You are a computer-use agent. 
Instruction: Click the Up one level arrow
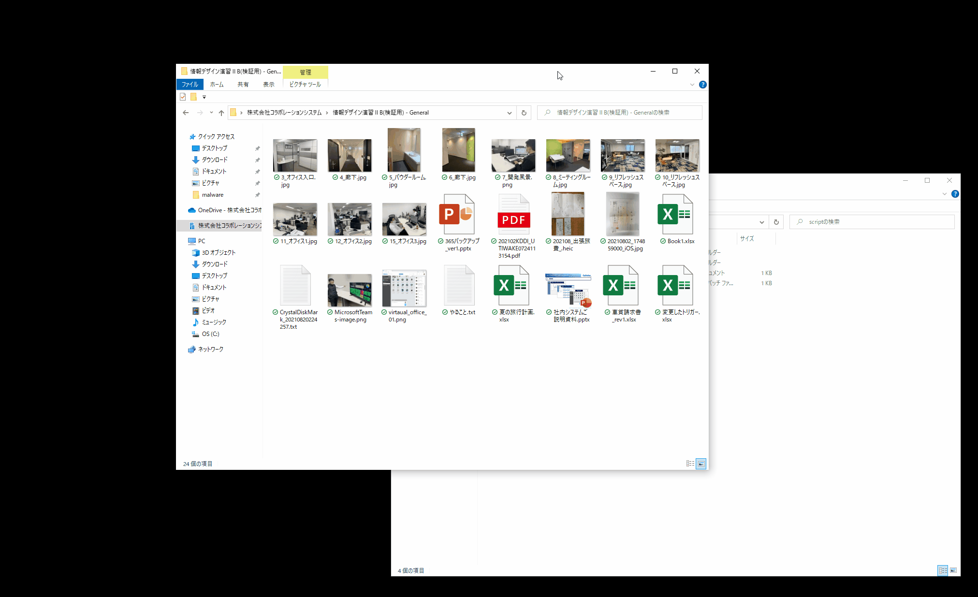(221, 113)
